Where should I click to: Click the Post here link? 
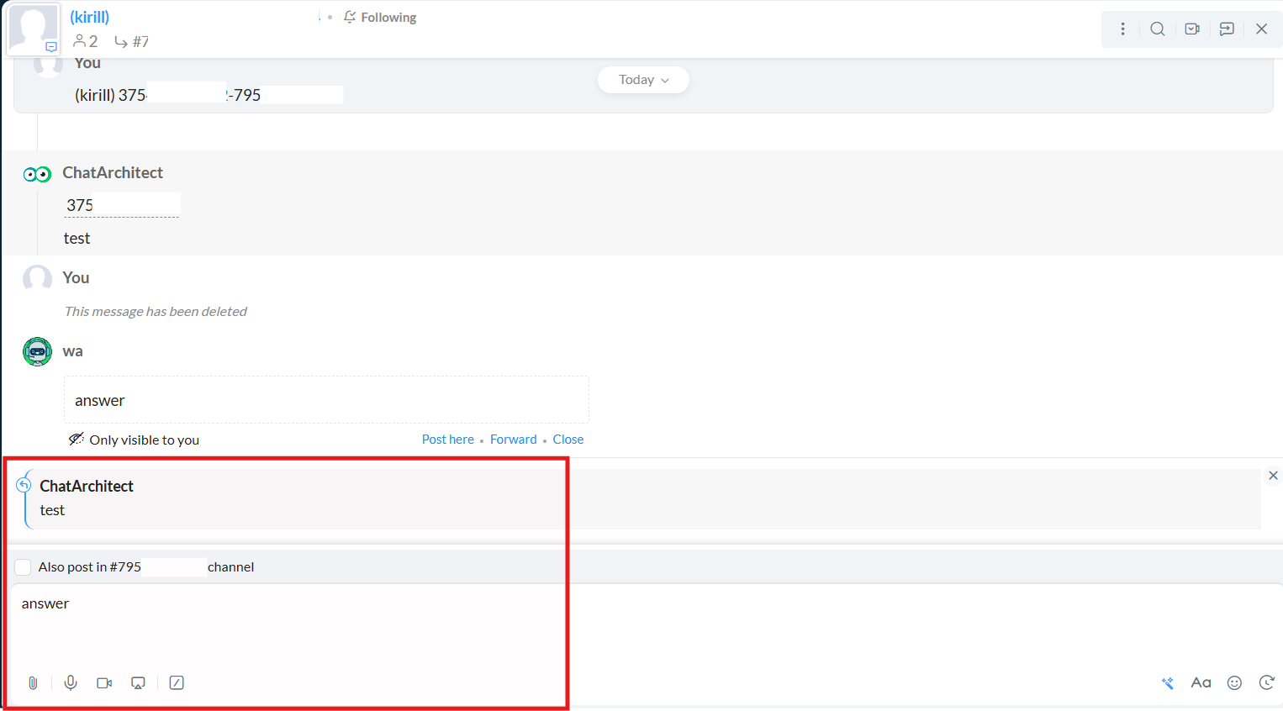pyautogui.click(x=447, y=440)
